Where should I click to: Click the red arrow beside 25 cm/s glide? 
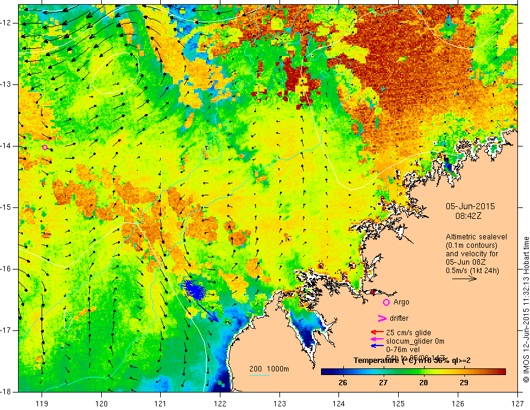(x=377, y=332)
